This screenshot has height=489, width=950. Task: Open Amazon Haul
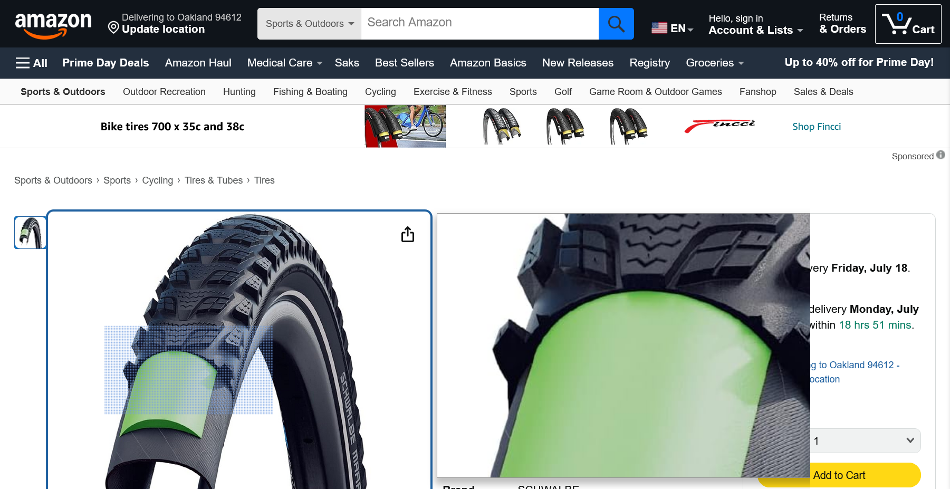click(x=198, y=63)
